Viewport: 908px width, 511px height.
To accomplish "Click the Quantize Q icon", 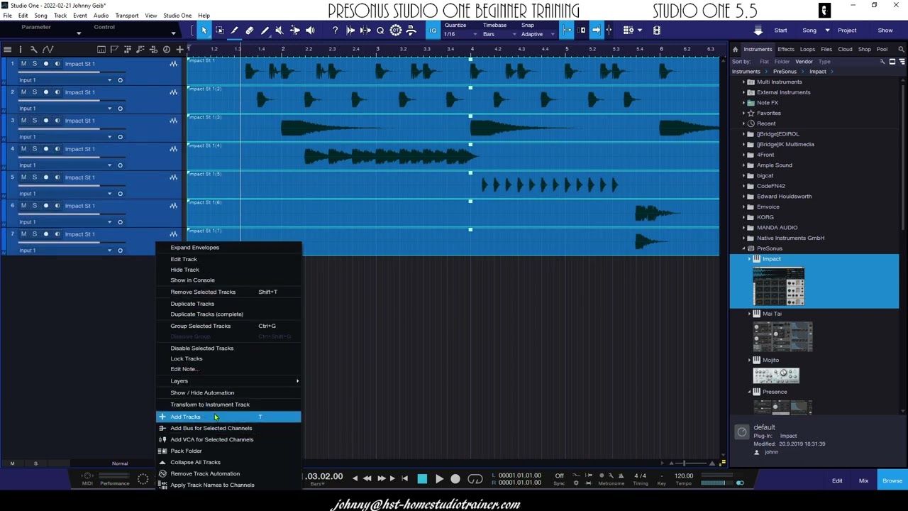I will 380,31.
